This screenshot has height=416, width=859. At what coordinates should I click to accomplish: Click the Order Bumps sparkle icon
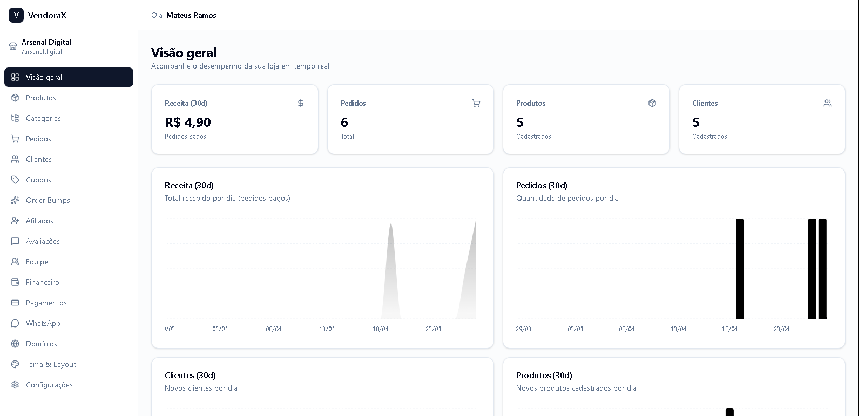coord(15,200)
